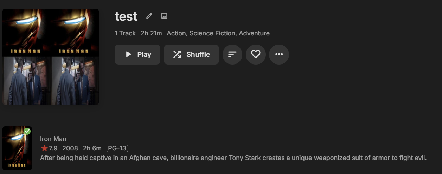This screenshot has height=174, width=442.
Task: Click the Shuffle button
Action: click(x=191, y=54)
